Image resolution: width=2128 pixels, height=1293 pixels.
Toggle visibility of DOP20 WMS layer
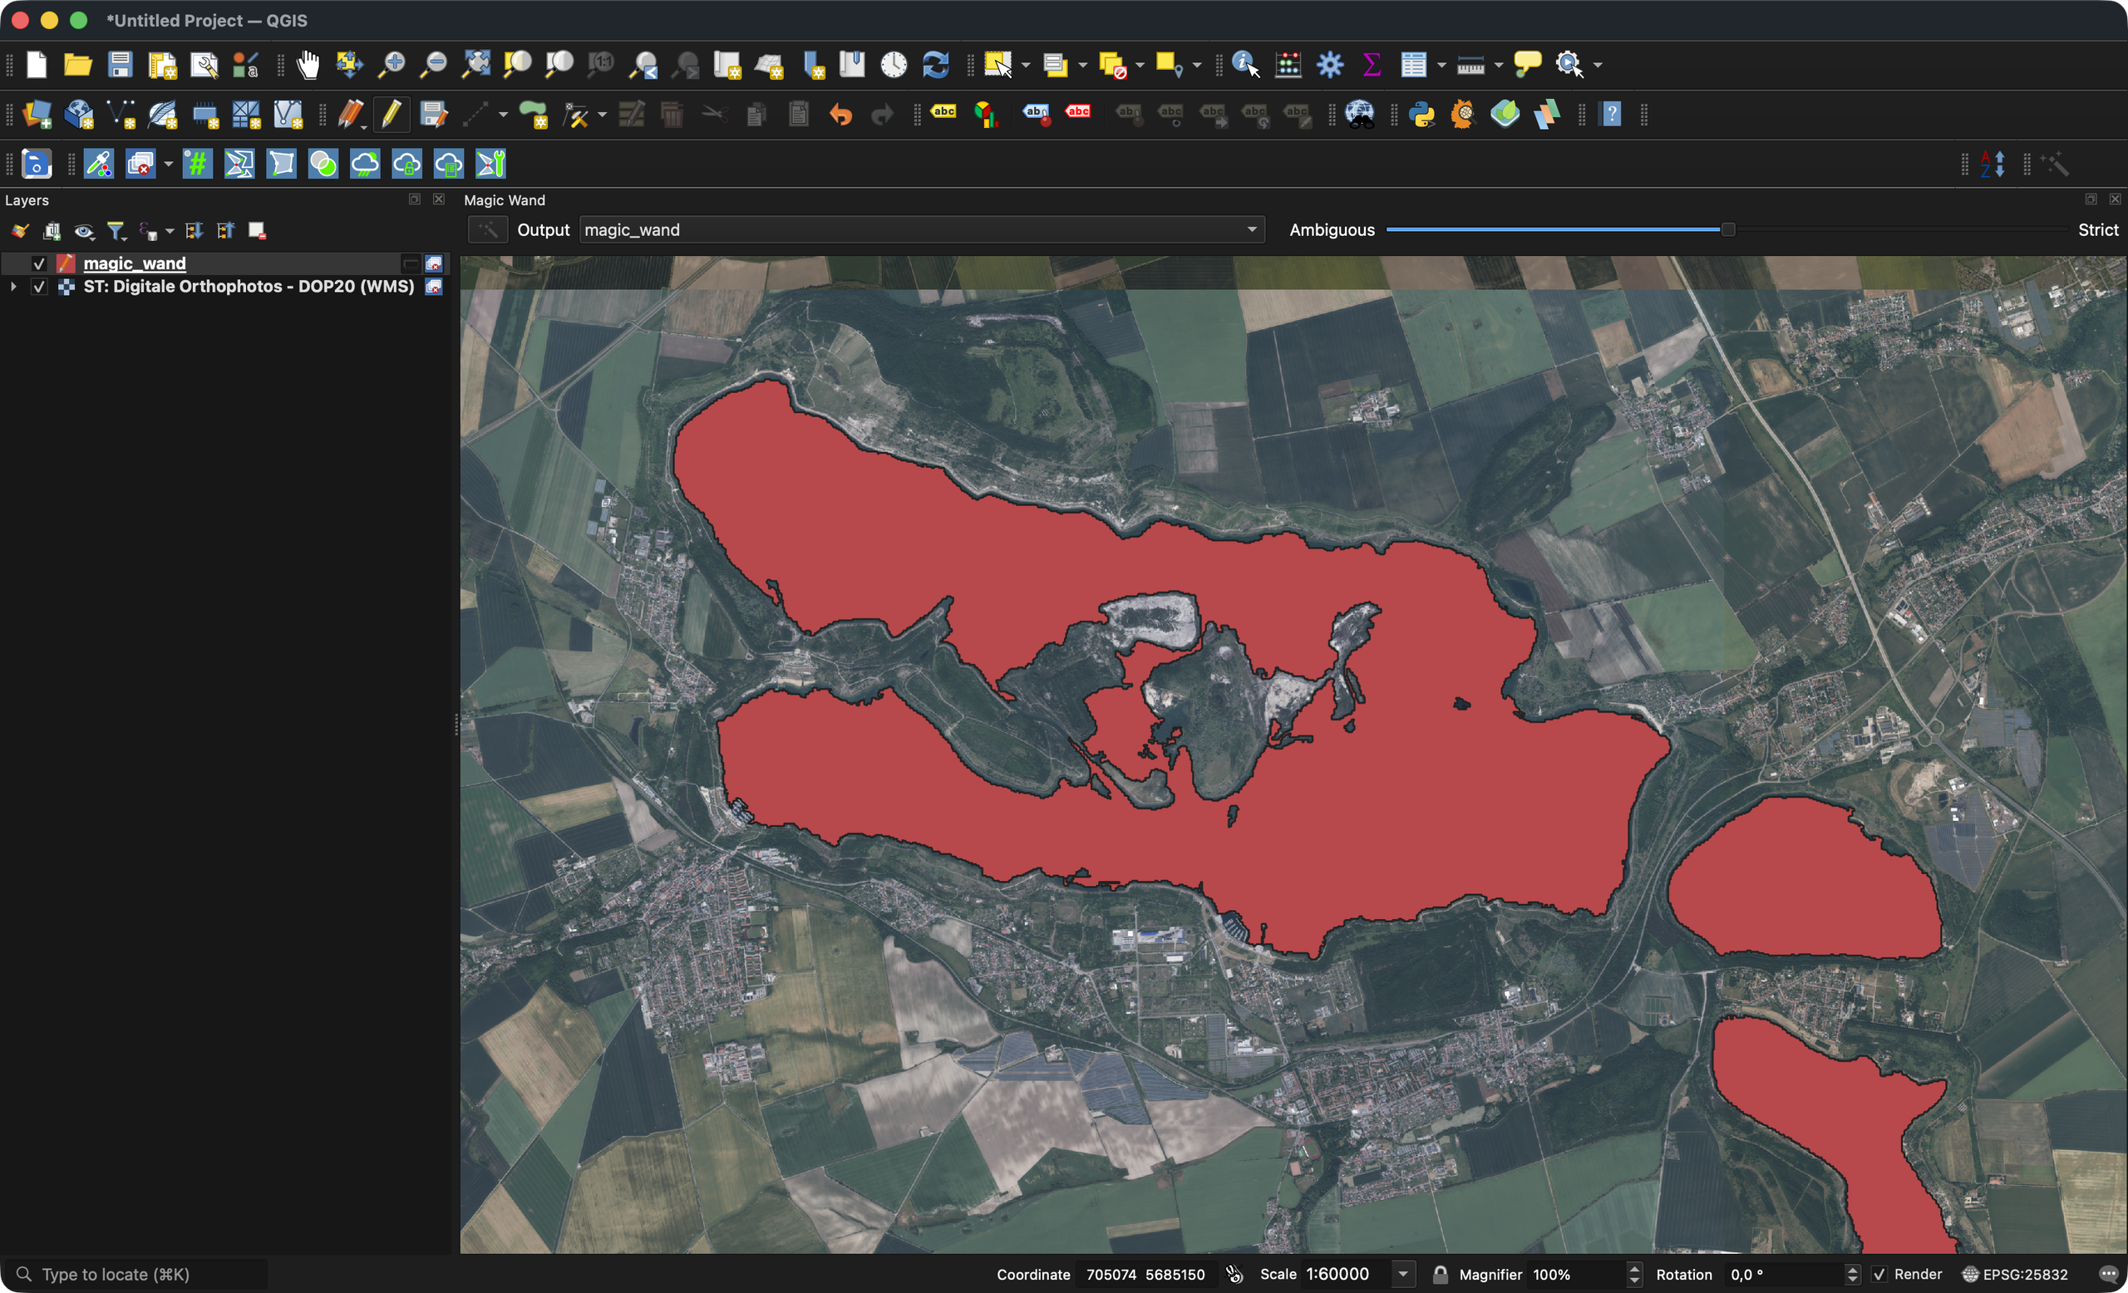[x=39, y=287]
